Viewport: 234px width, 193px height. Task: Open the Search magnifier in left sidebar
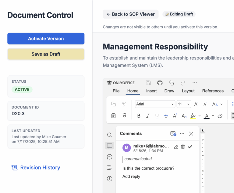(110, 135)
